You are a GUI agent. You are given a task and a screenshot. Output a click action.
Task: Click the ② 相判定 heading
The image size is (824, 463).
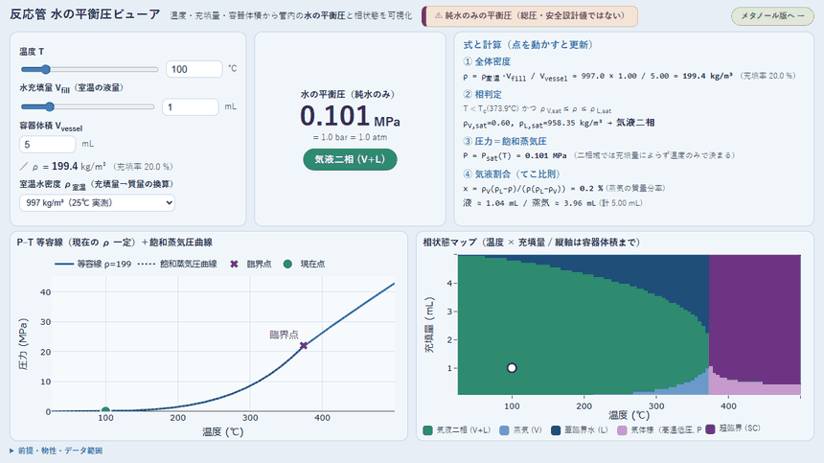(482, 95)
